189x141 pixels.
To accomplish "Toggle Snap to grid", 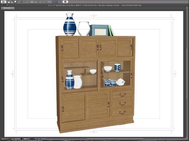I will (60, 2).
